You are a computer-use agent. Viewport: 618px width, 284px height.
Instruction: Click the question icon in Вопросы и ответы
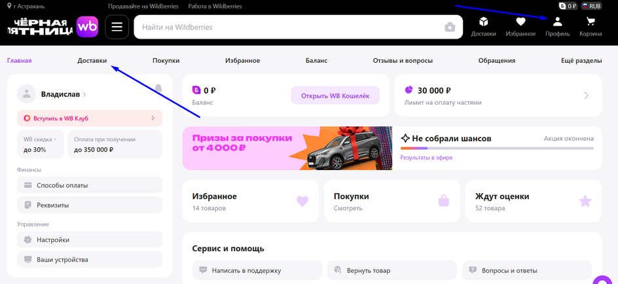(x=473, y=270)
